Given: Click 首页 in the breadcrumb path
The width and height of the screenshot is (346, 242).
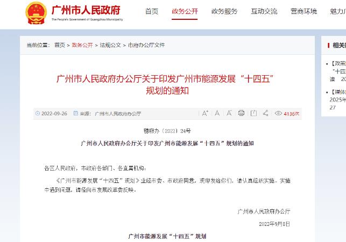Looking at the screenshot, I should 59,46.
